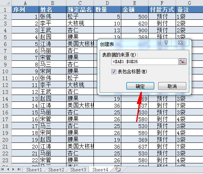
Task: Switch to the Sheet2 tab
Action: tap(56, 169)
